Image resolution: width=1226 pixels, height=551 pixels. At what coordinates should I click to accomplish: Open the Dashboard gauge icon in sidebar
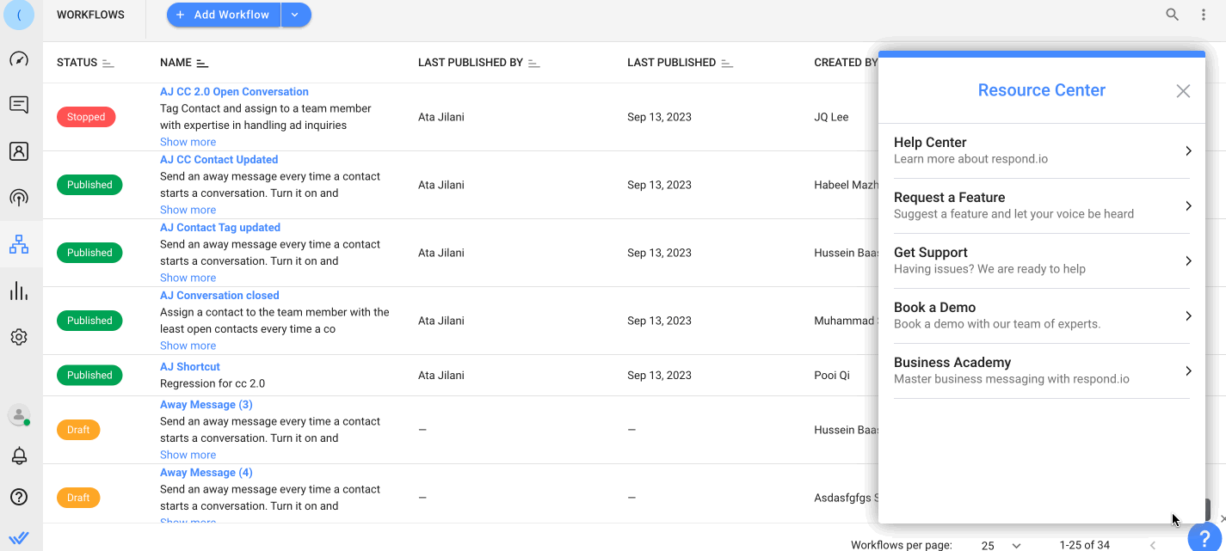tap(19, 59)
